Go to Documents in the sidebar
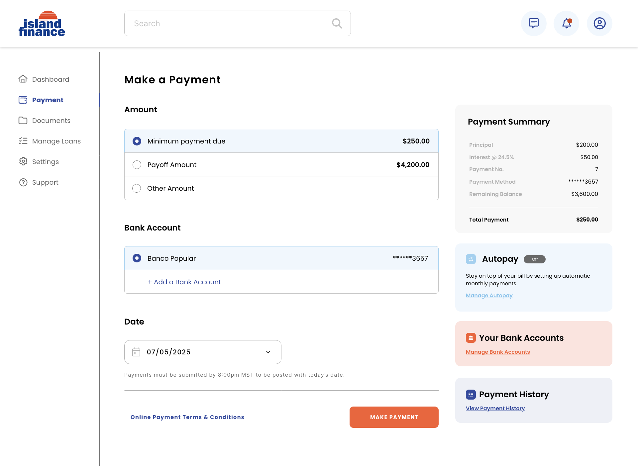 (51, 121)
